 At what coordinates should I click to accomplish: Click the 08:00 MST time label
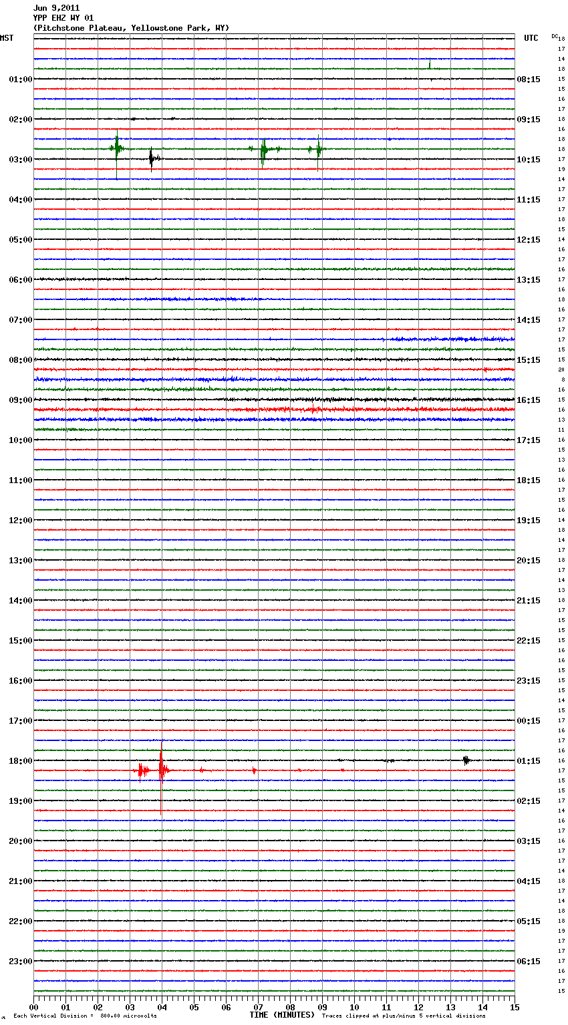[x=21, y=360]
